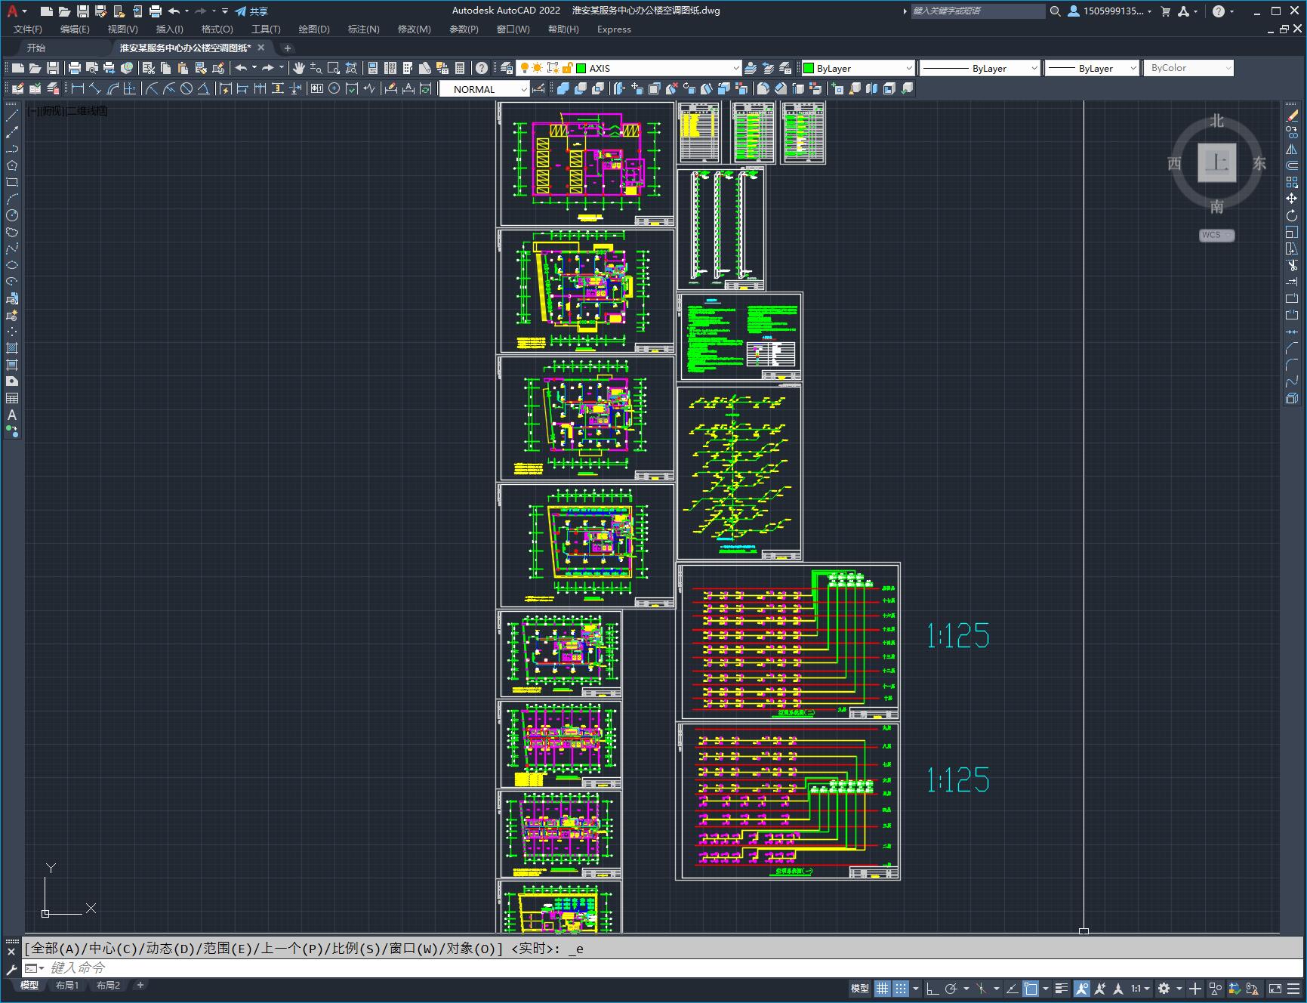The height and width of the screenshot is (1003, 1307).
Task: Toggle polar tracking in status bar
Action: pos(951,988)
